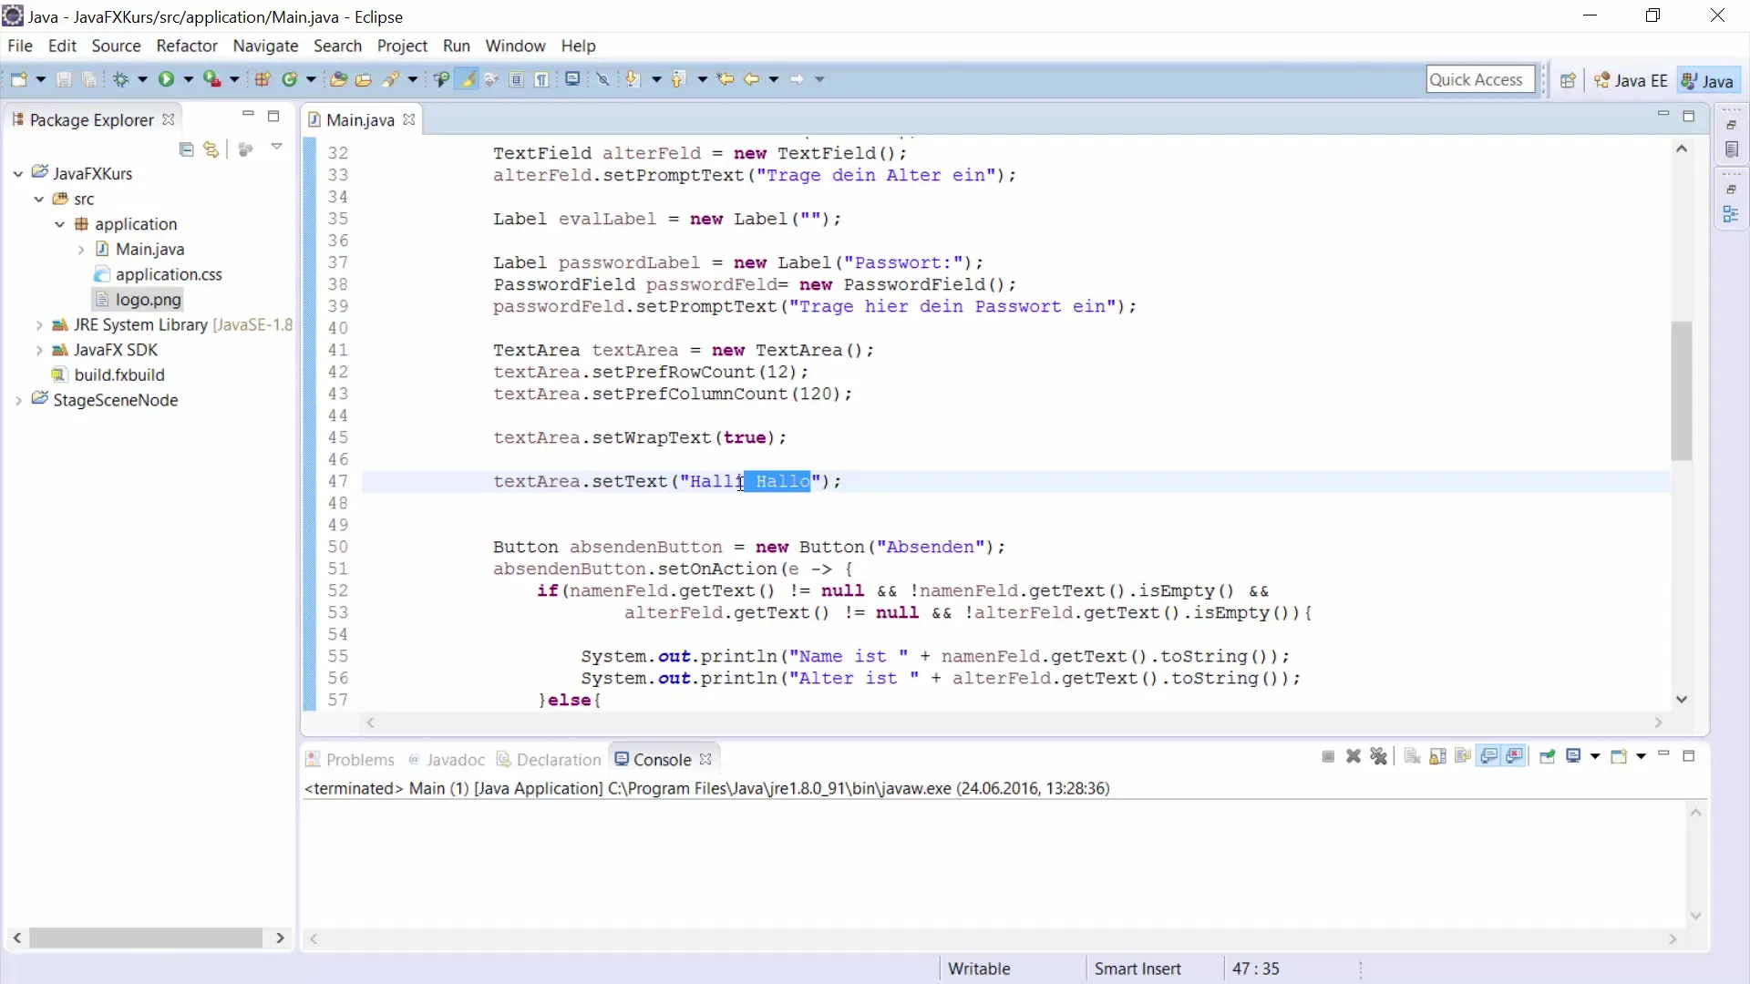Click editor vertical scrollbar thumb
Screen dimensions: 1750x984
(1682, 390)
